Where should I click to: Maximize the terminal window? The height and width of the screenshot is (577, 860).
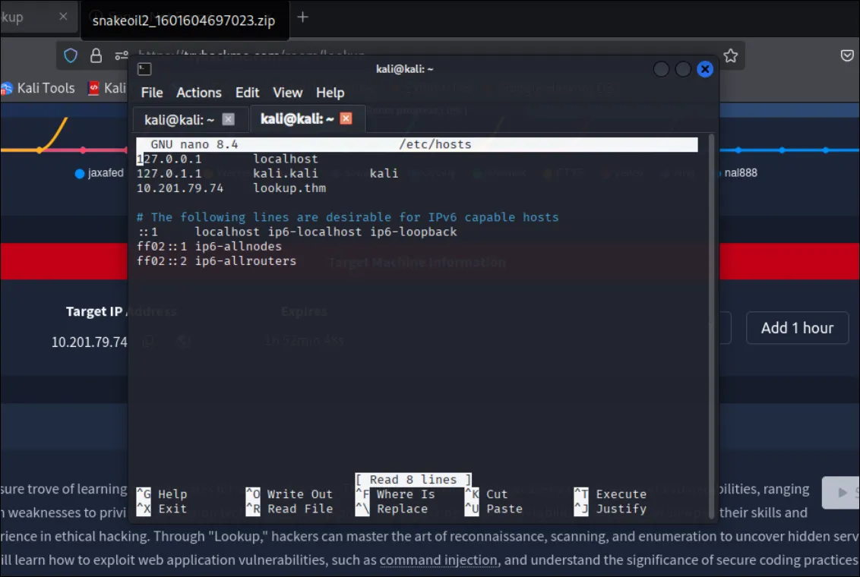click(683, 69)
